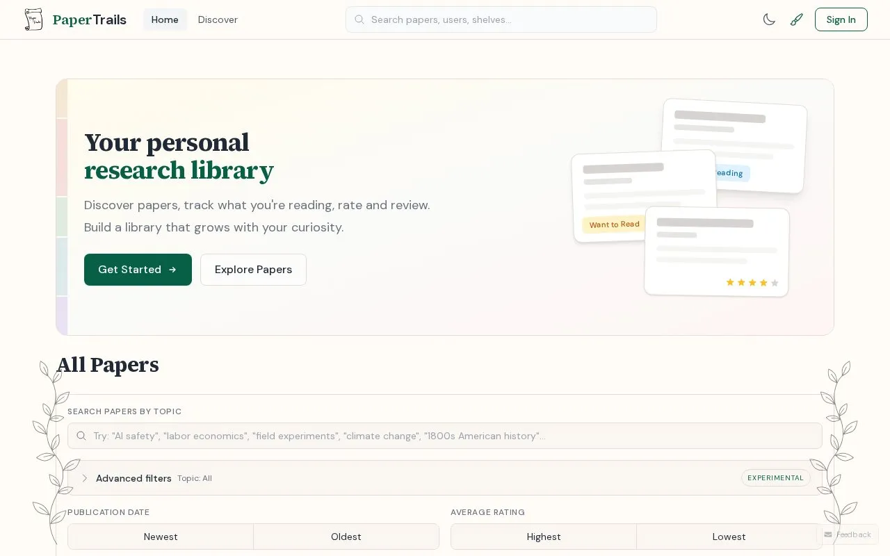Open theme customizer via paintbrush icon
The width and height of the screenshot is (890, 556).
pyautogui.click(x=797, y=19)
